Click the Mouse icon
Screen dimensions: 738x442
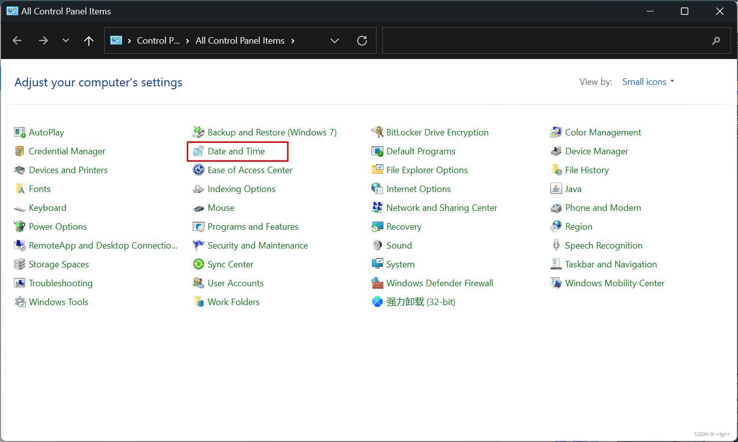[x=199, y=208]
